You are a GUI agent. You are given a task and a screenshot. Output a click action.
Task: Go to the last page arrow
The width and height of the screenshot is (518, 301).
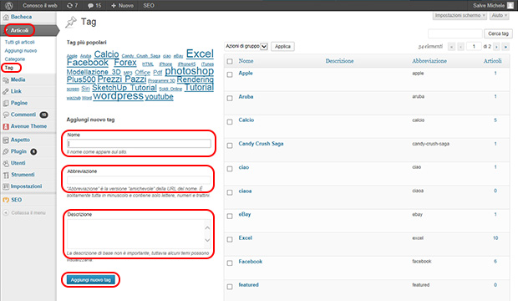click(505, 47)
